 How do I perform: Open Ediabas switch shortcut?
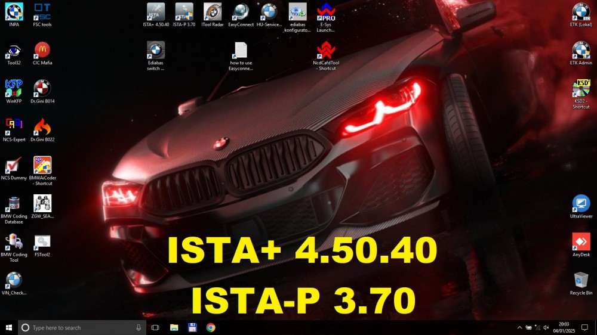tap(156, 55)
